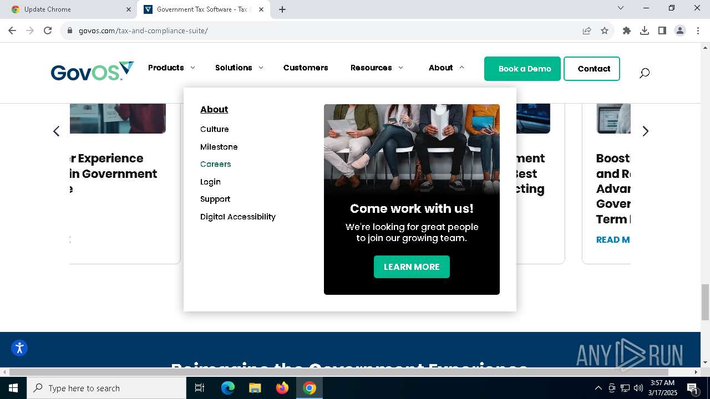Open Task View on taskbar
The width and height of the screenshot is (710, 399).
[x=200, y=388]
